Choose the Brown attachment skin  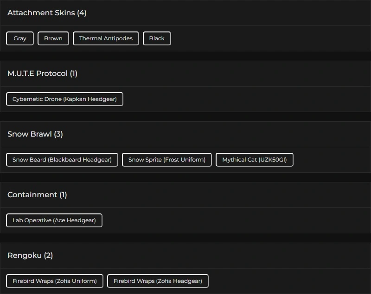pyautogui.click(x=53, y=38)
